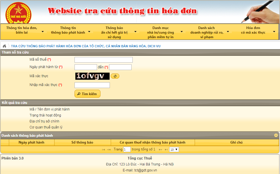Expand arrow beside Danh mục nhà in/cung ứng
Image resolution: width=280 pixels, height=174 pixels.
point(182,32)
